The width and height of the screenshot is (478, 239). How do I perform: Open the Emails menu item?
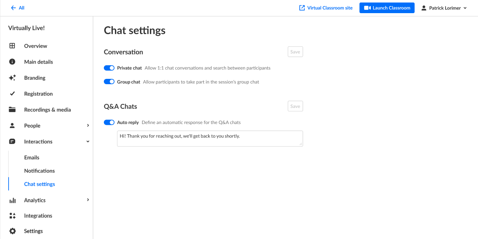tap(32, 158)
